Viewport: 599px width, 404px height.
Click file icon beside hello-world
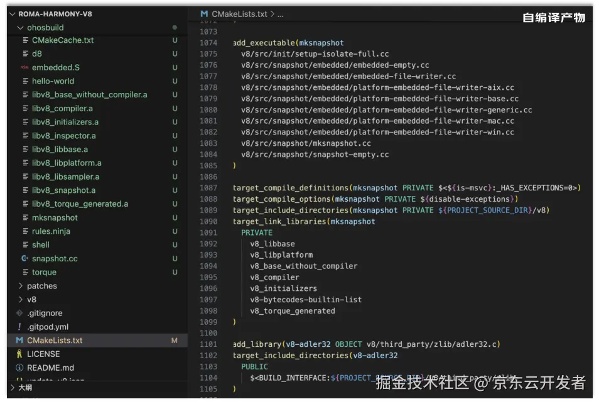(x=26, y=81)
